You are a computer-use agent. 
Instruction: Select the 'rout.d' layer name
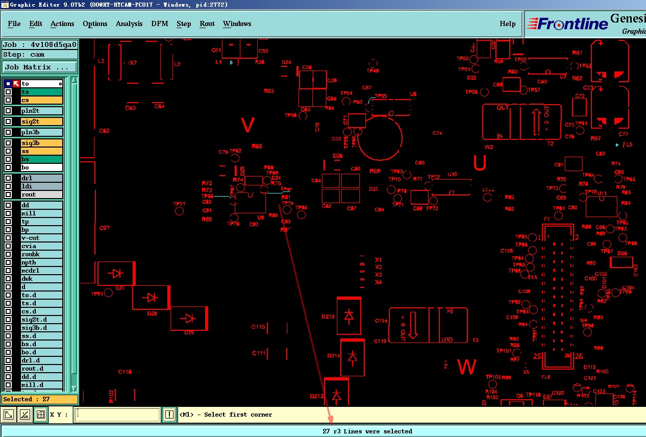(x=41, y=369)
